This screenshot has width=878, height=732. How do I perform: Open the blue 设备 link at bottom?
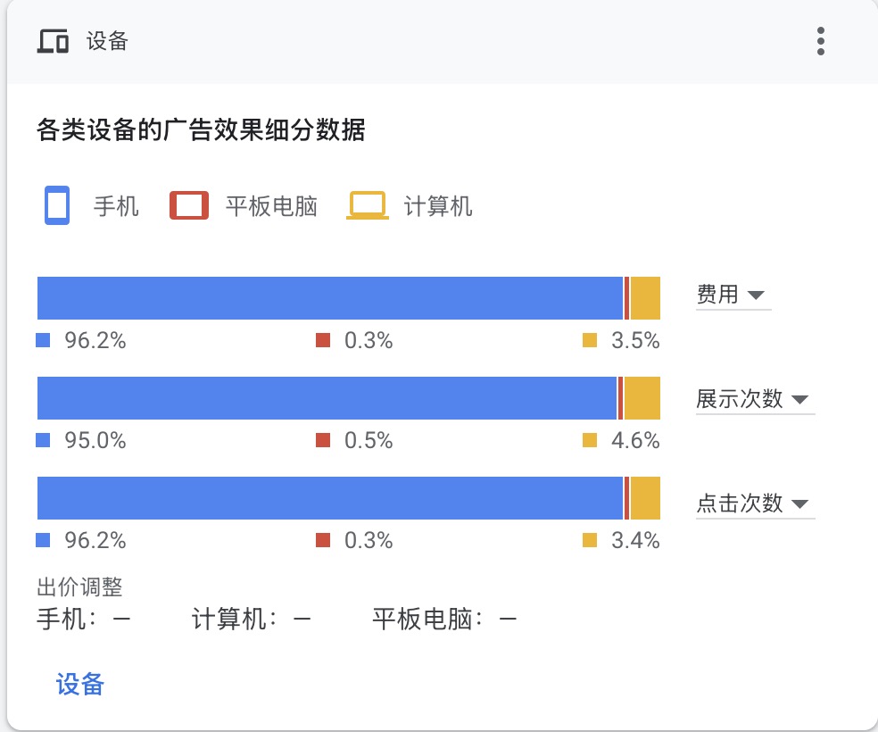pos(80,685)
